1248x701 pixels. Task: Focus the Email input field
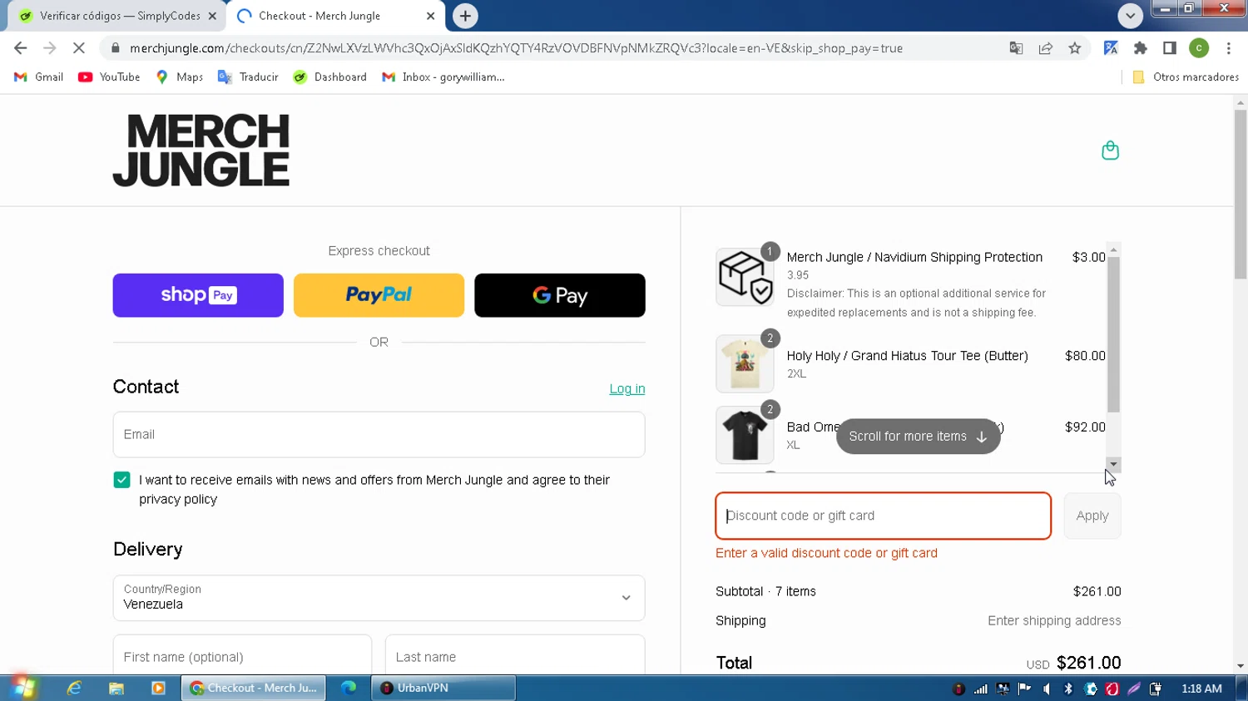[379, 434]
